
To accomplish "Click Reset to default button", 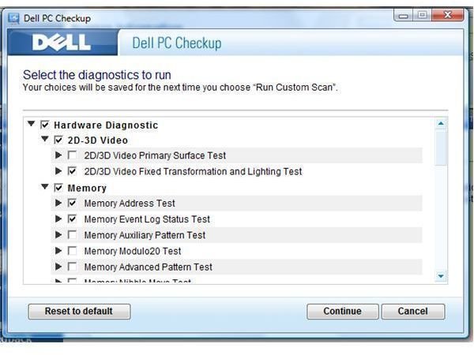I will coord(79,311).
